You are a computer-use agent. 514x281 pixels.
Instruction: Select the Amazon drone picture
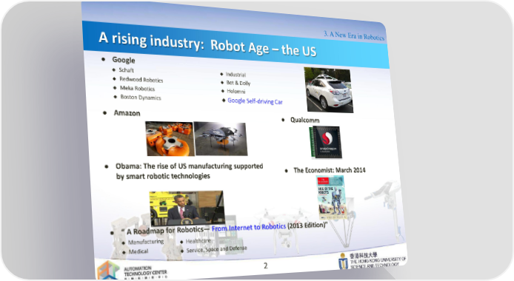(x=221, y=139)
